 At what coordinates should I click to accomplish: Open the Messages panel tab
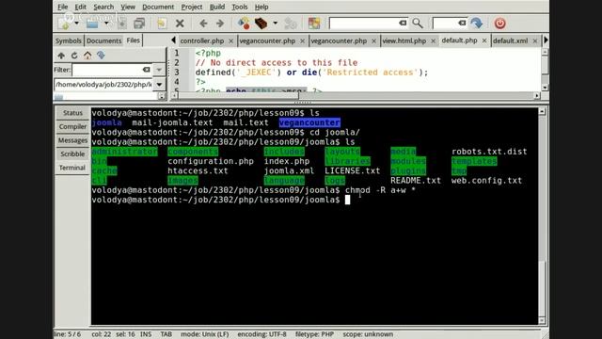tap(72, 140)
